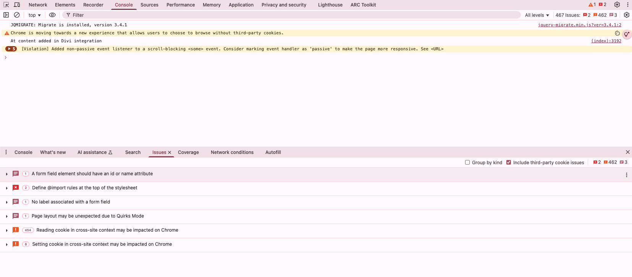Enable the Group by kind checkbox
Viewport: 632px width, 277px height.
pos(467,162)
